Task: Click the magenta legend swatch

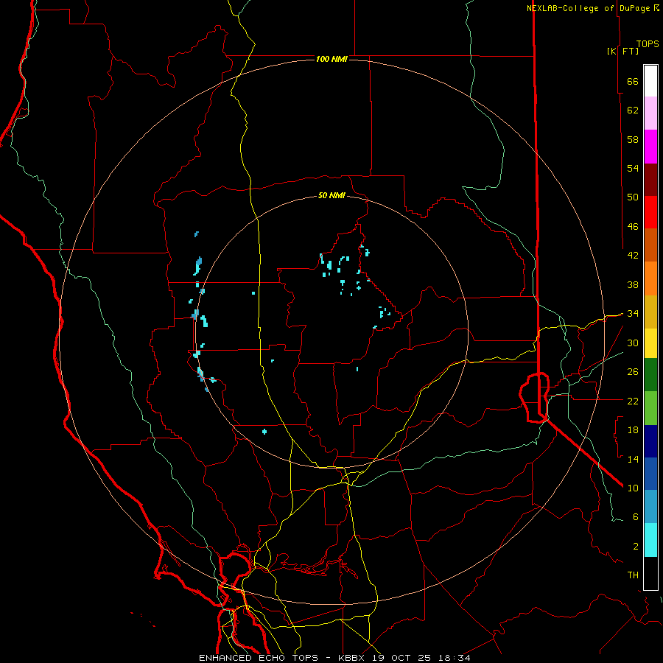Action: (650, 147)
